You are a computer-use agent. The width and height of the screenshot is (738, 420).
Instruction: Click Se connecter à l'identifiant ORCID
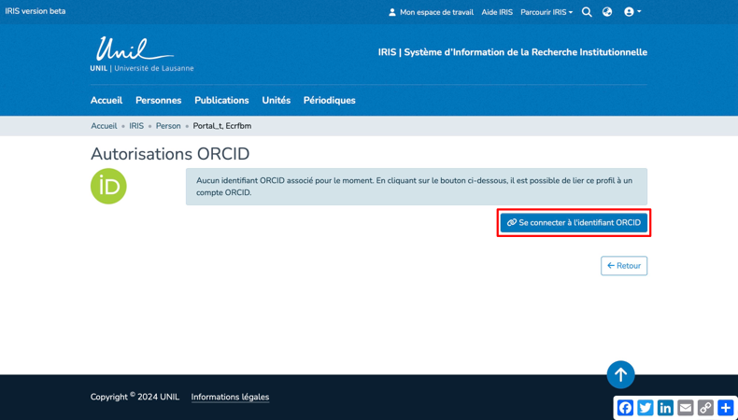pos(574,223)
